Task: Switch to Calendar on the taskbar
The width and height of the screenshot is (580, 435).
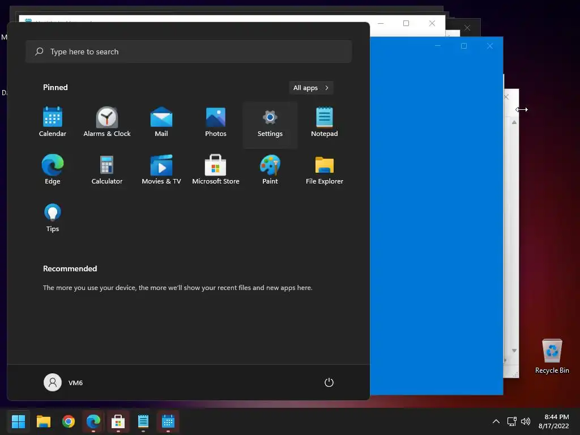Action: [168, 421]
